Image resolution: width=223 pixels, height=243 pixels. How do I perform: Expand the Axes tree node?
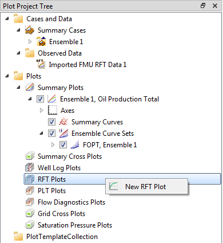(x=41, y=110)
